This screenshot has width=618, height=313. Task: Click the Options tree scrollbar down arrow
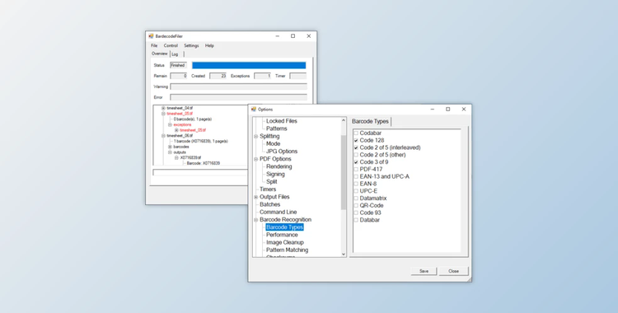click(x=344, y=255)
